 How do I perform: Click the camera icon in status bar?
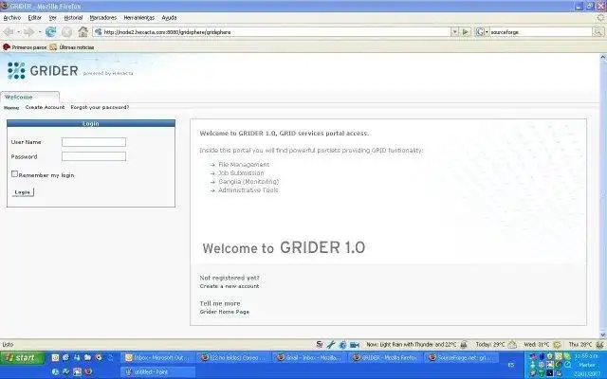pyautogui.click(x=354, y=344)
